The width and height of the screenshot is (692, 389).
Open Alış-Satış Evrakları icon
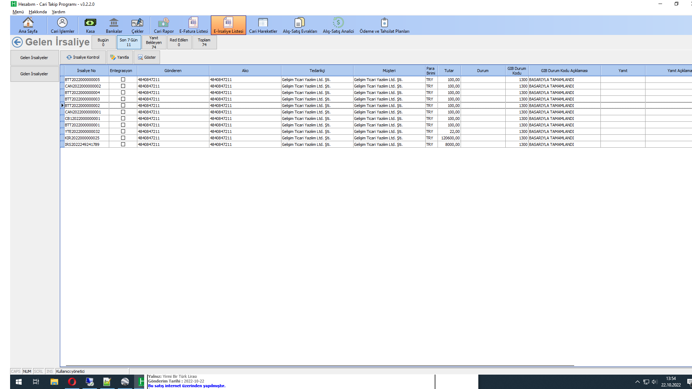tap(300, 25)
